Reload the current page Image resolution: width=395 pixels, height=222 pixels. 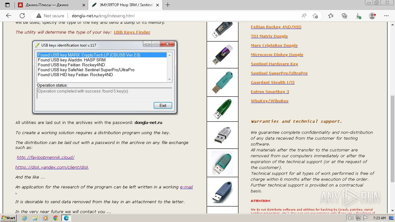[22, 16]
